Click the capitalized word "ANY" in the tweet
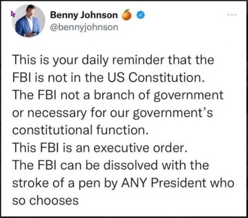The width and height of the screenshot is (248, 218). click(134, 183)
